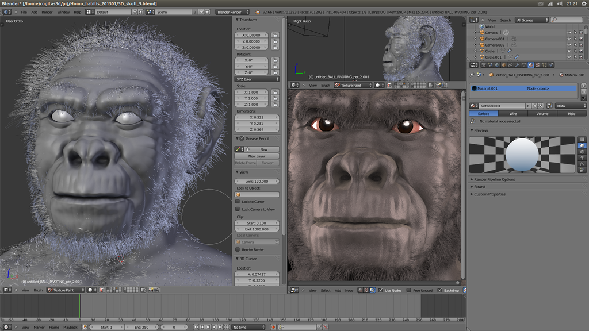This screenshot has width=589, height=331.
Task: Click the auto-keyframe record button
Action: tap(273, 327)
